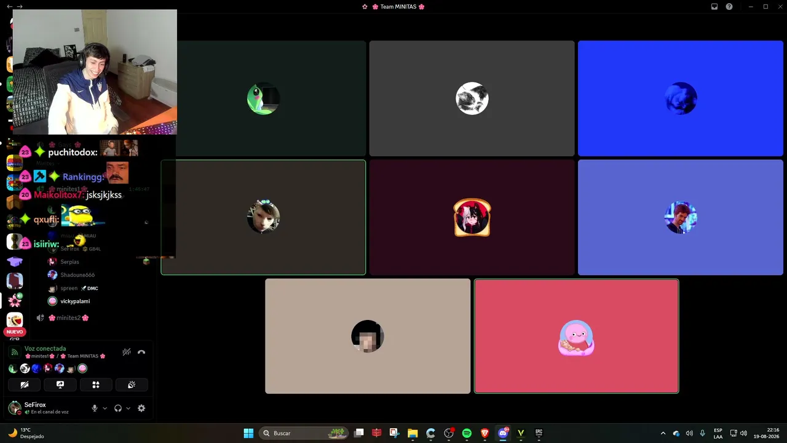Turn on the camera button
Image resolution: width=787 pixels, height=443 pixels.
(x=25, y=385)
